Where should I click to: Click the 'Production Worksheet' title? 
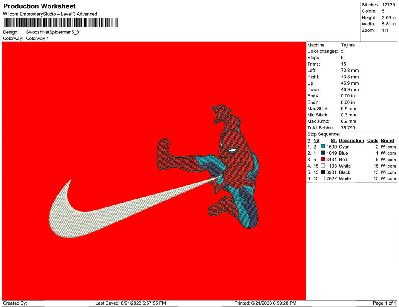(x=39, y=6)
